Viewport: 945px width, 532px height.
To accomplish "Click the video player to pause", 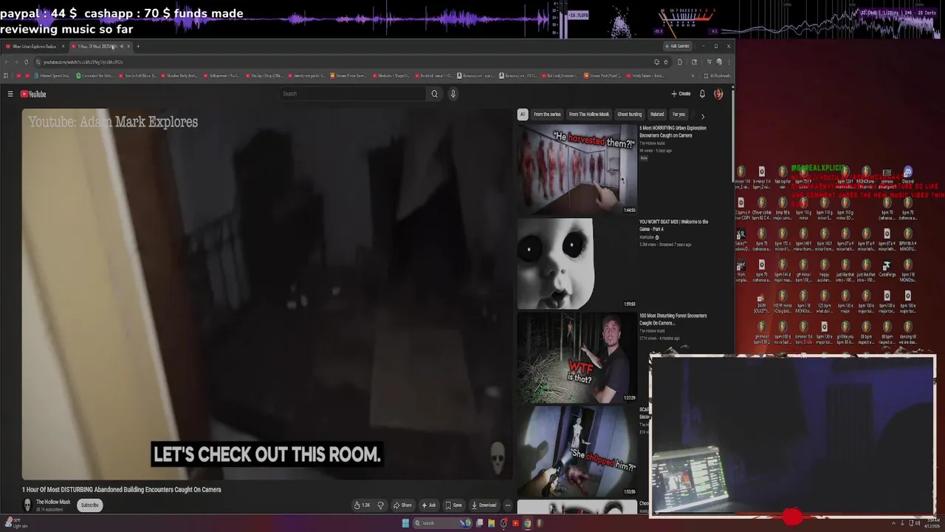I will coord(267,294).
